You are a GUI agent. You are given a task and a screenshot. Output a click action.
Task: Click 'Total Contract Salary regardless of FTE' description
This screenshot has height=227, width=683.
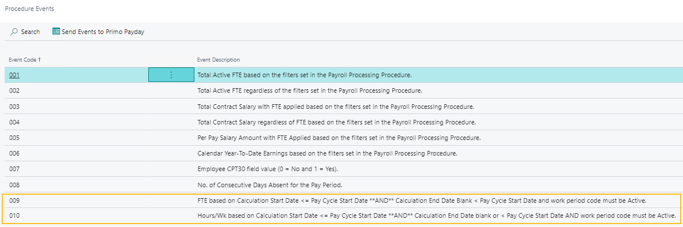click(x=337, y=122)
